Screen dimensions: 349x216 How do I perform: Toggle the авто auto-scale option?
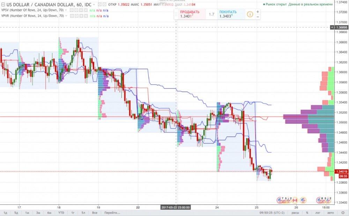(331, 213)
